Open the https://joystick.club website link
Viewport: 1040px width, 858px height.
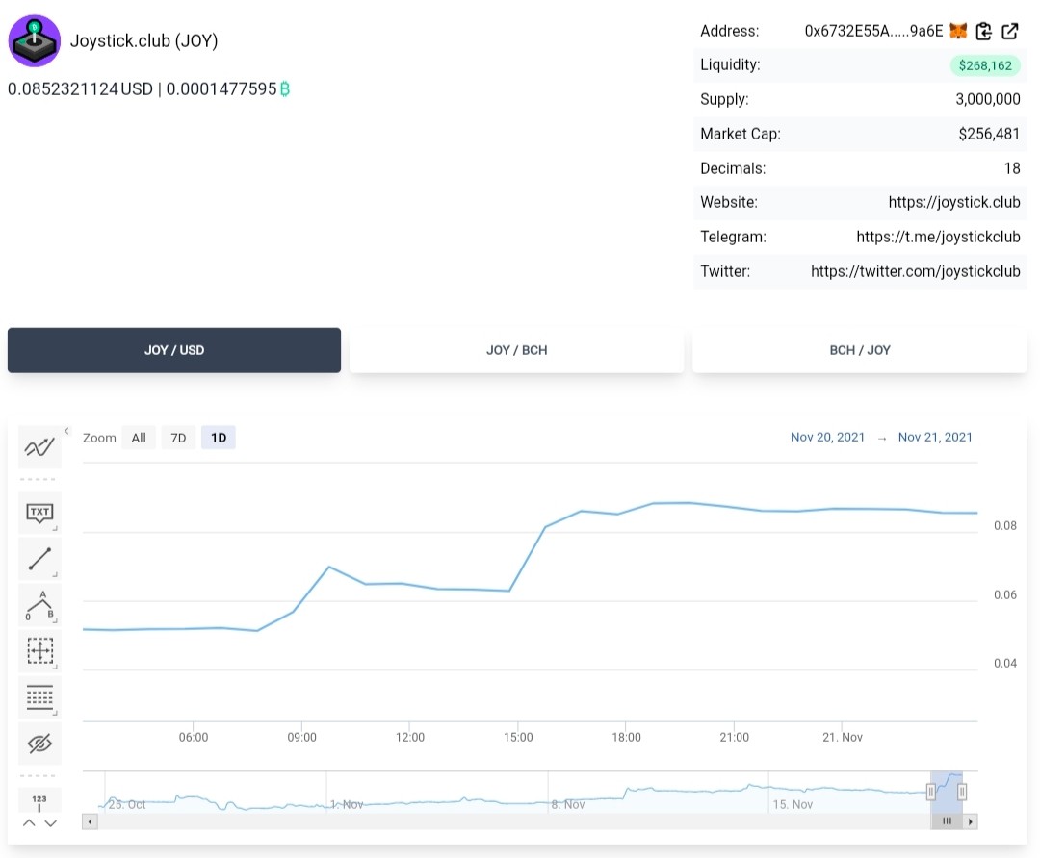click(x=953, y=202)
